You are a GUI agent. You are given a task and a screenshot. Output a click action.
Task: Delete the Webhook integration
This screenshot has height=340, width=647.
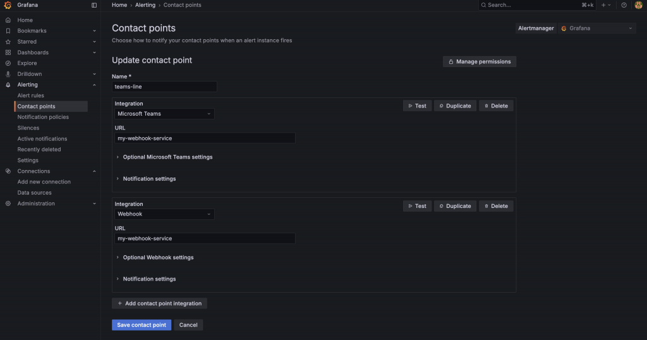(496, 206)
